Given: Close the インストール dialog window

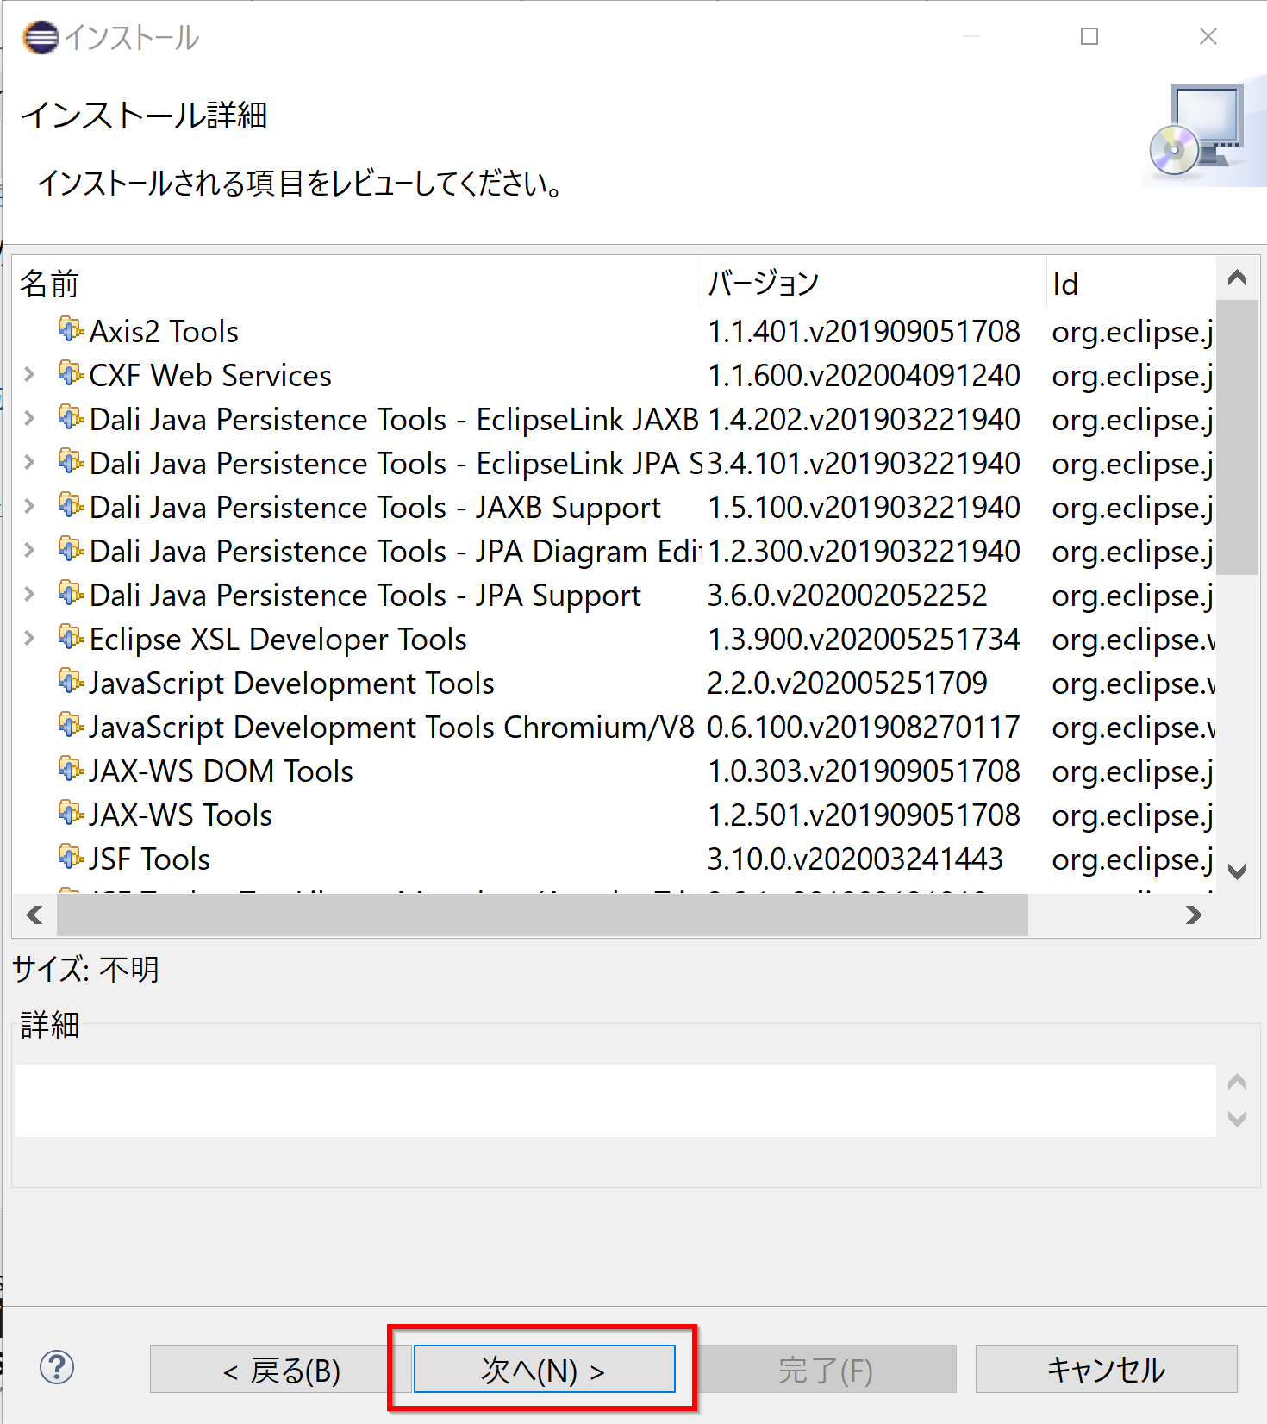Looking at the screenshot, I should pyautogui.click(x=1208, y=36).
